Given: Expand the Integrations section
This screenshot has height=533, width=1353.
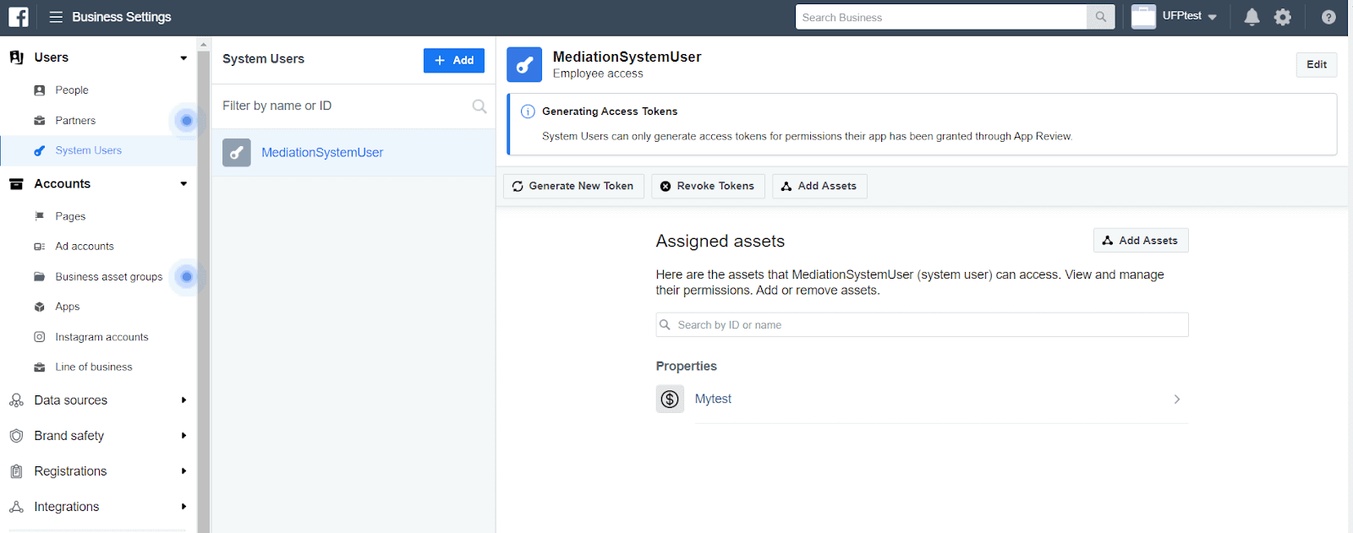Looking at the screenshot, I should pyautogui.click(x=184, y=507).
